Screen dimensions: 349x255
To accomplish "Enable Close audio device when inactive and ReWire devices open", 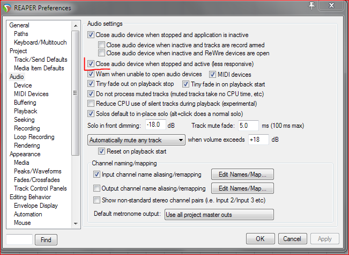I will pos(101,53).
